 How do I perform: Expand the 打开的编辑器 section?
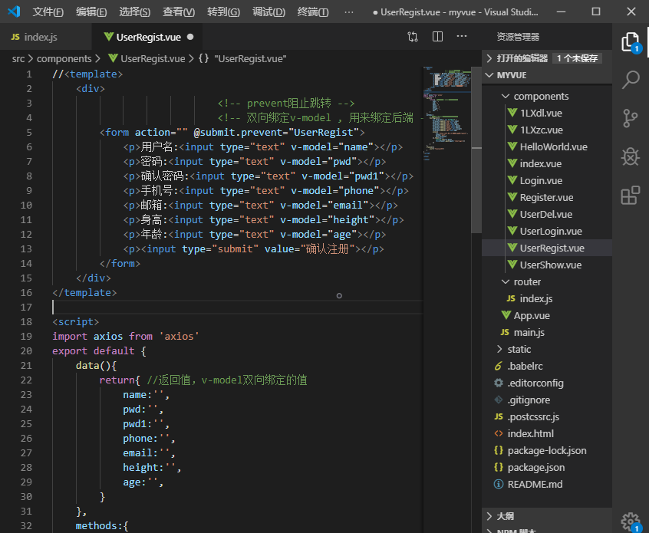point(522,58)
